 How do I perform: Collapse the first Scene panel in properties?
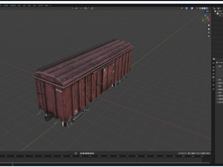tap(217, 66)
